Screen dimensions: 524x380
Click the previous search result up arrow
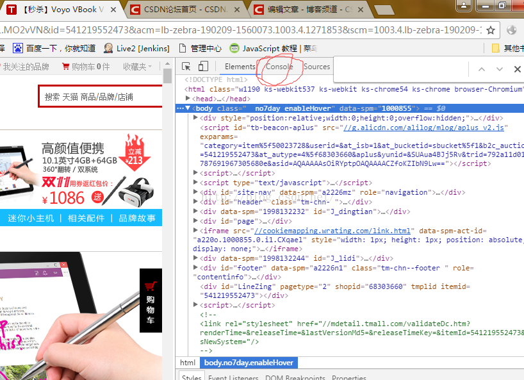click(x=482, y=69)
